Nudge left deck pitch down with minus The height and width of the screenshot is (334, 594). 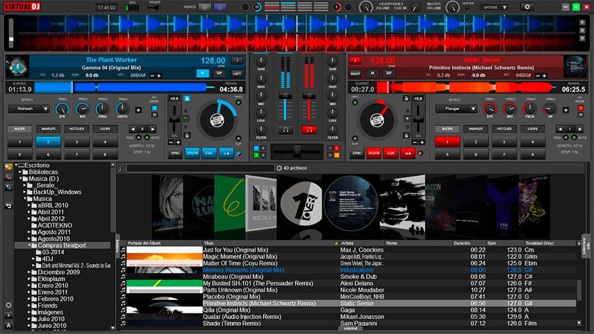(x=171, y=142)
